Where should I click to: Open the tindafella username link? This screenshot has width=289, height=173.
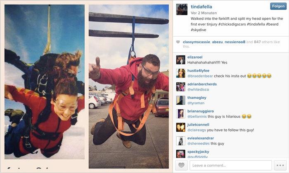click(x=201, y=7)
